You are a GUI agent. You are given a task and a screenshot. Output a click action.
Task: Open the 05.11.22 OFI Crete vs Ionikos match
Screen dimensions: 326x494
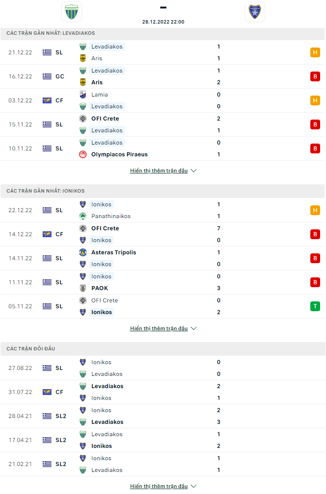tap(163, 307)
